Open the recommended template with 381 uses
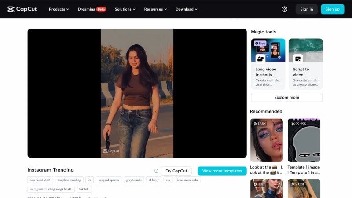The image size is (352, 198). click(267, 189)
